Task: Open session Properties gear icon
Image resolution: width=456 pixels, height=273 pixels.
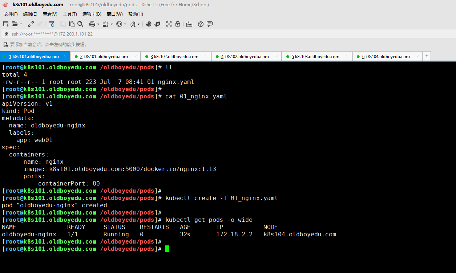Action: [51, 24]
